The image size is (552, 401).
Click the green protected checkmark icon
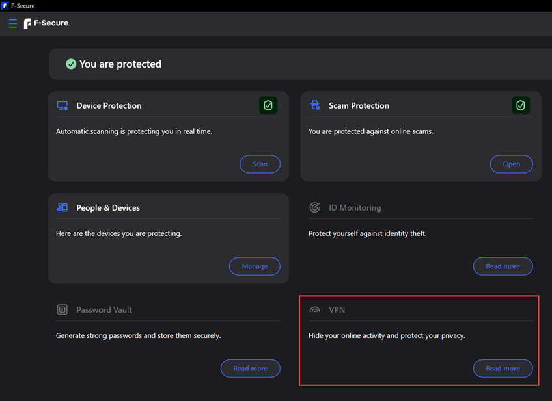pyautogui.click(x=71, y=64)
